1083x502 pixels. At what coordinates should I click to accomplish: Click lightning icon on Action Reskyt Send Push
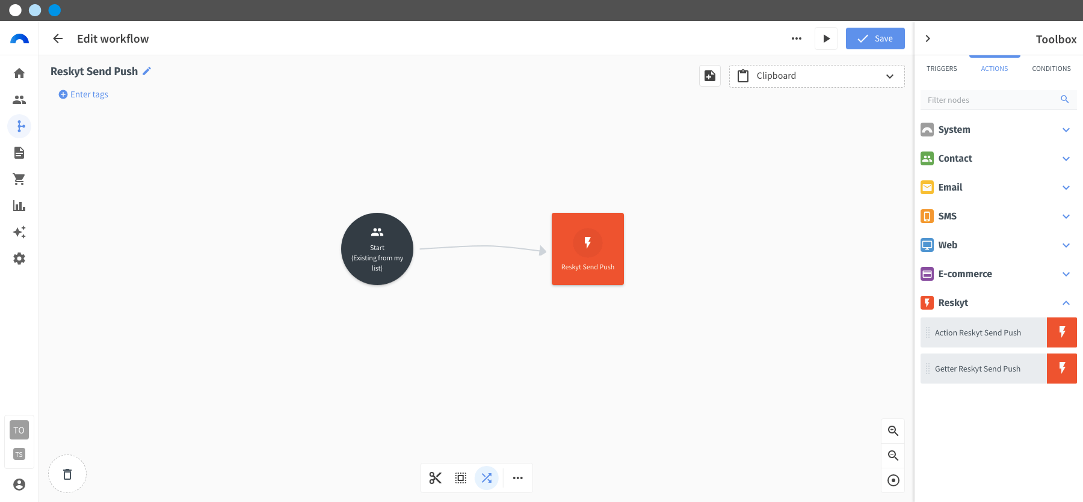tap(1062, 332)
